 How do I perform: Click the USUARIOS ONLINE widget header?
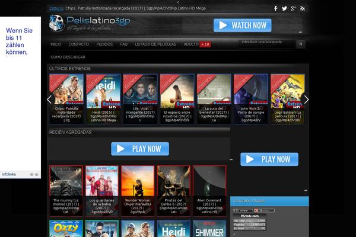269,201
